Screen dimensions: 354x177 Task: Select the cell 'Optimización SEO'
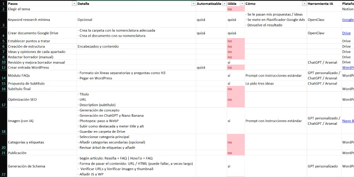[42, 100]
